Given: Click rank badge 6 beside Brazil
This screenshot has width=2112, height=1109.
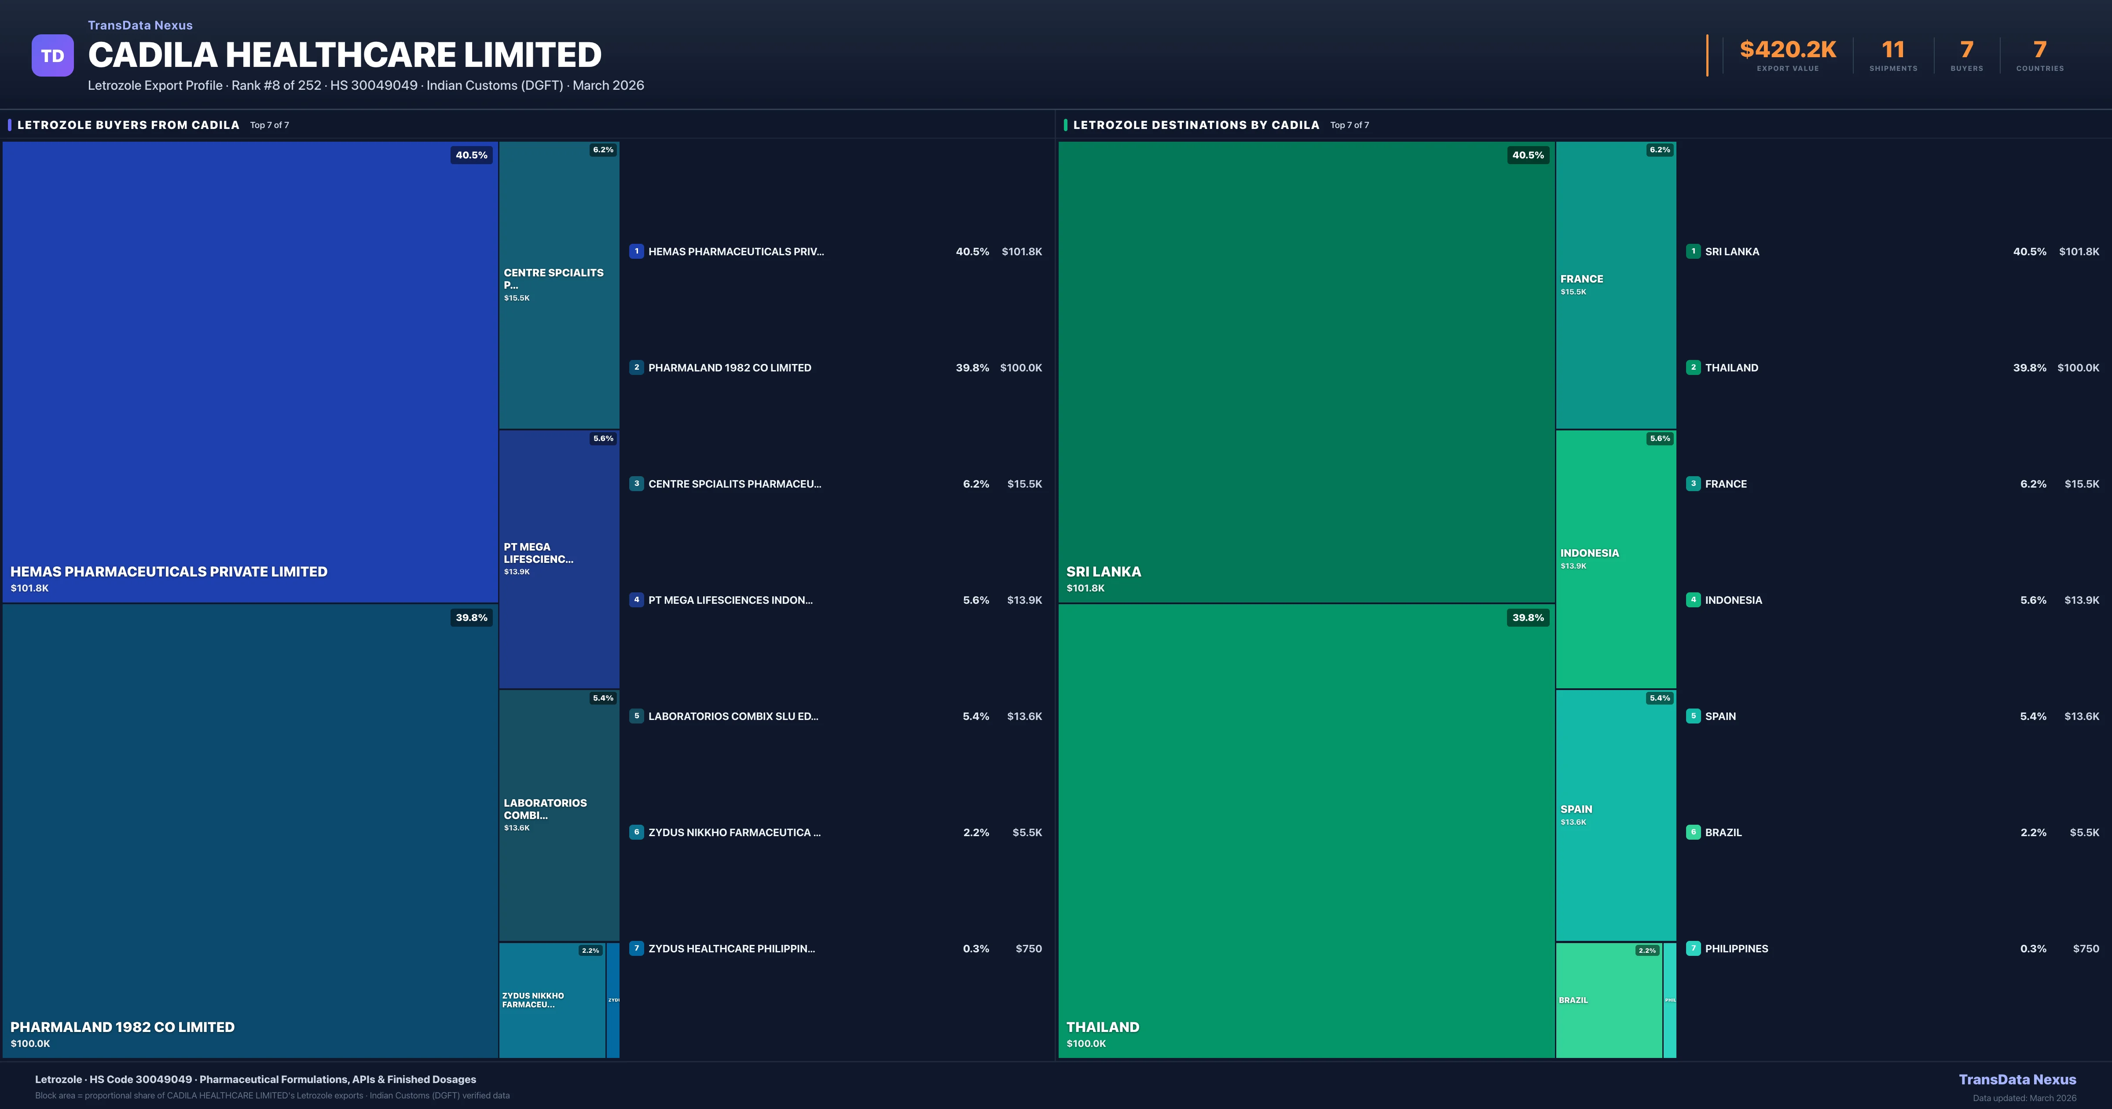Looking at the screenshot, I should coord(1693,832).
